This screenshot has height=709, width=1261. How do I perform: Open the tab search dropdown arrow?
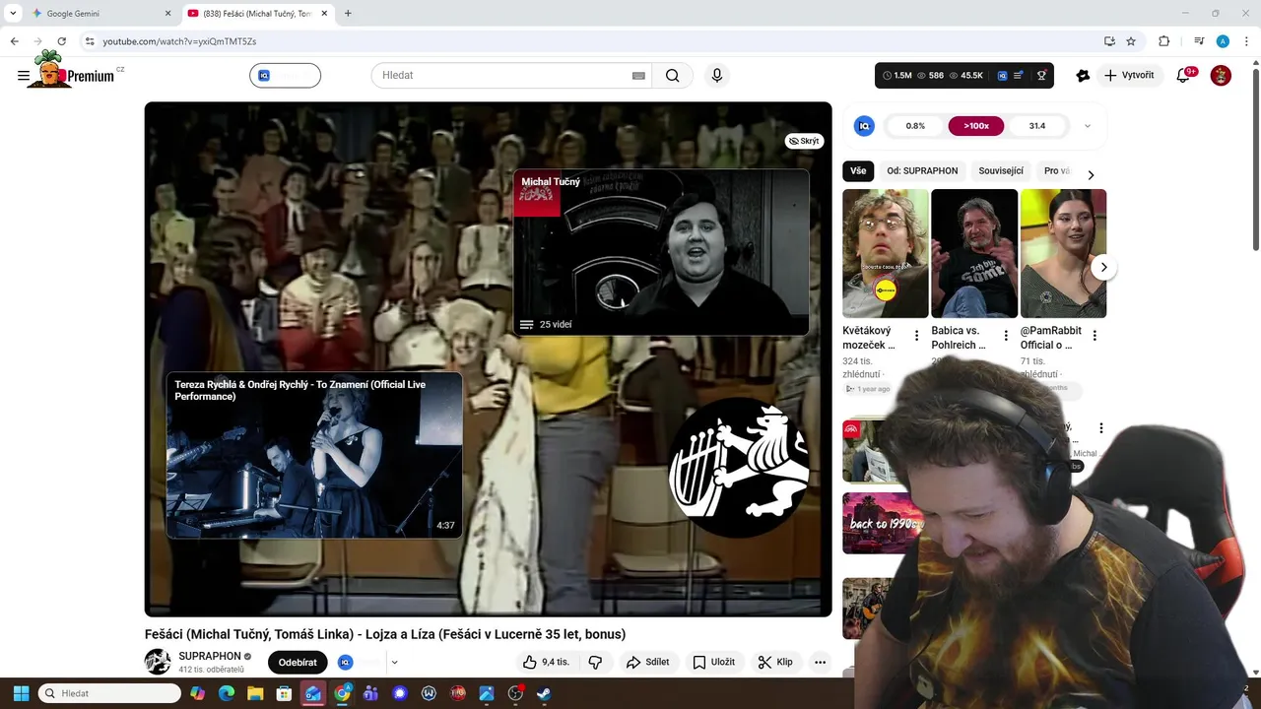[12, 14]
